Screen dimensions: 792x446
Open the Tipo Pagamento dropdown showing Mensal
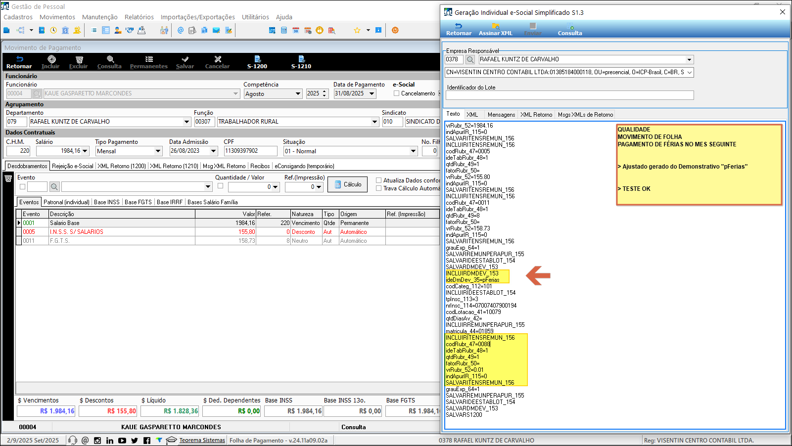pos(158,151)
